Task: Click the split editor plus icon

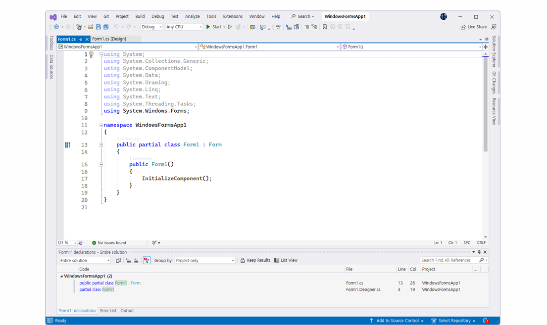Action: (486, 46)
